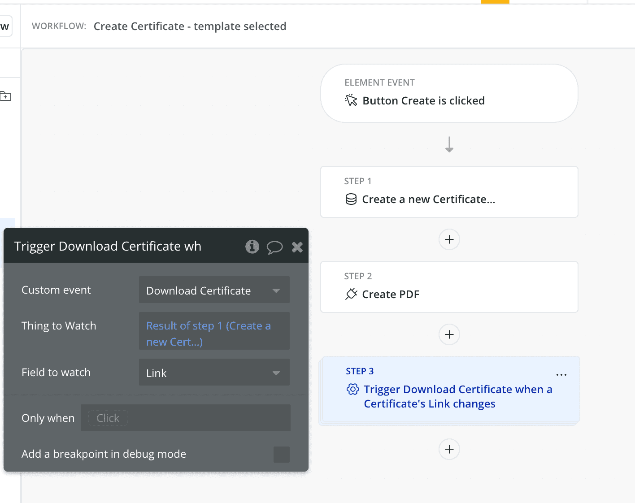Click the info icon in the panel header
Viewport: 635px width, 503px height.
pos(252,247)
